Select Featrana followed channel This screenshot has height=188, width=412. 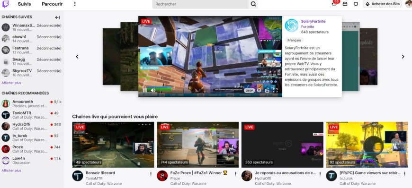pos(32,50)
